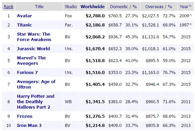Open the Furious 7 link
195x131 pixels.
[x=28, y=73]
